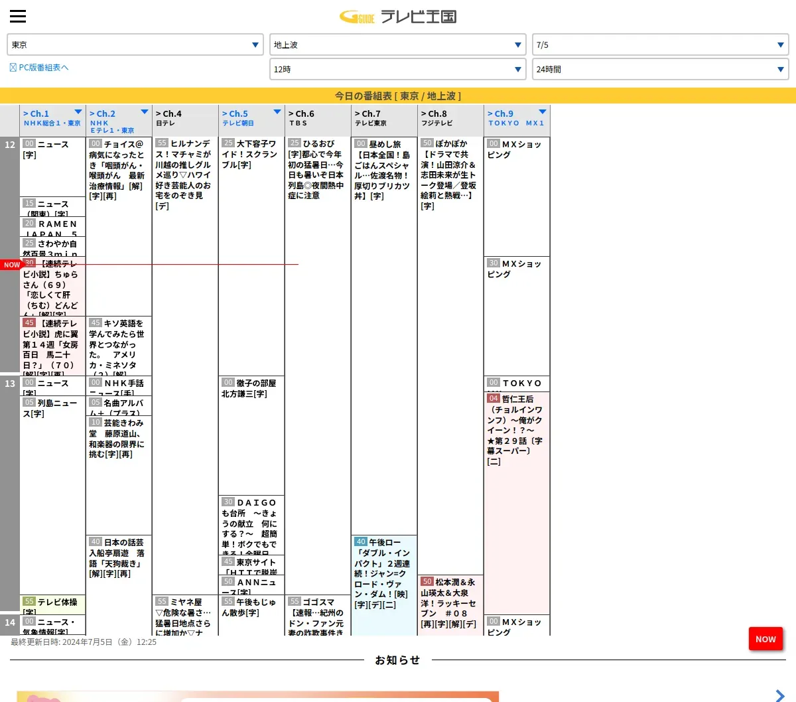
Task: Open the hamburger menu
Action: (x=18, y=17)
